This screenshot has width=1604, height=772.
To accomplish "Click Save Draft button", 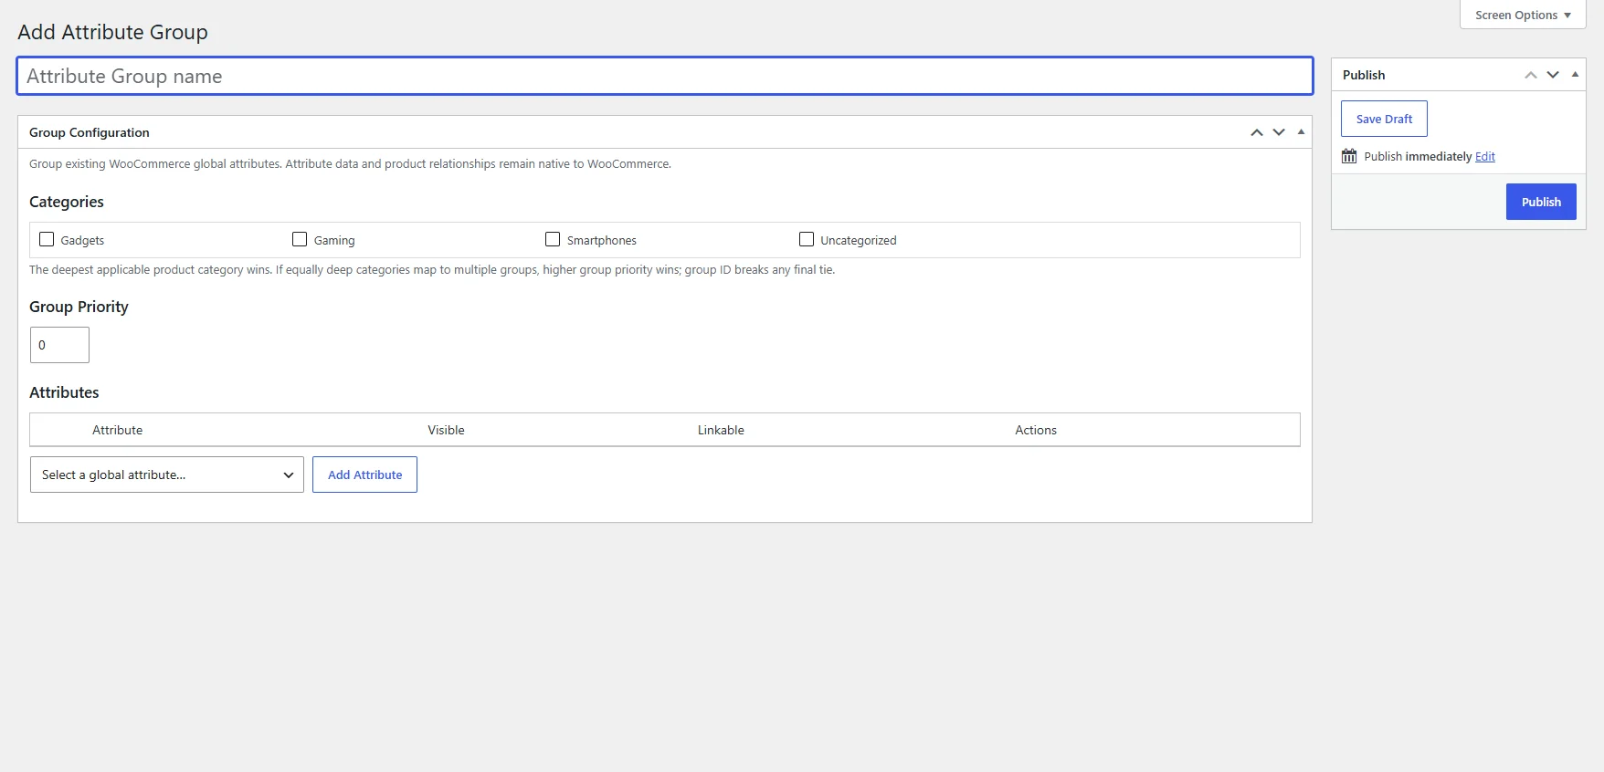I will 1384,119.
